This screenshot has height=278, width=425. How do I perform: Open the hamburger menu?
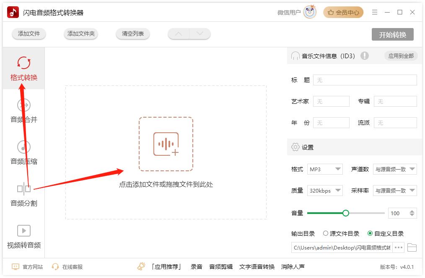point(375,12)
